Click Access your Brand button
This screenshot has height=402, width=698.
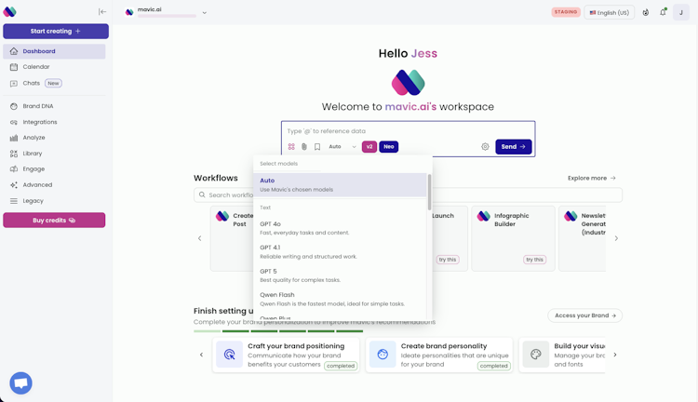584,315
